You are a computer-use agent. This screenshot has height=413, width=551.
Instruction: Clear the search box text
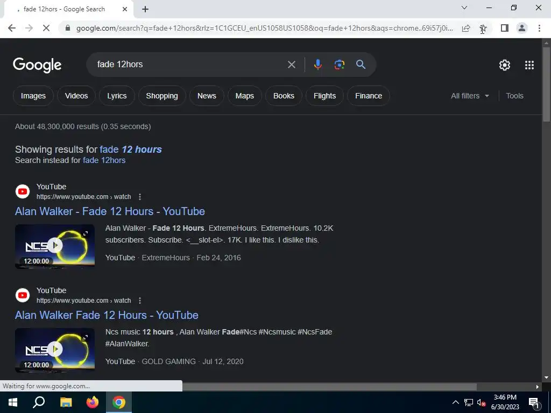point(291,65)
